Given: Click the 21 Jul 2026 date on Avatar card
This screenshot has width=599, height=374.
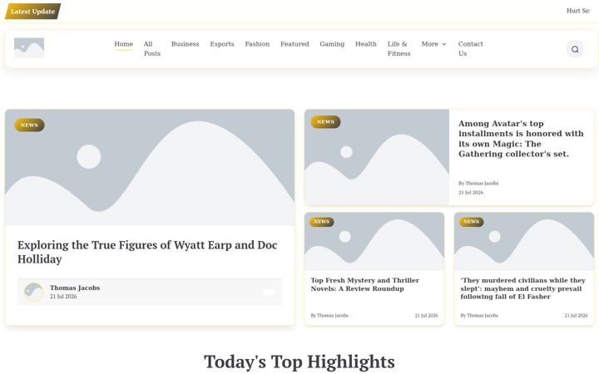Looking at the screenshot, I should [x=471, y=193].
